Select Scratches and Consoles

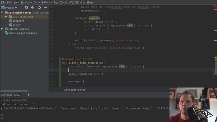tap(23, 33)
